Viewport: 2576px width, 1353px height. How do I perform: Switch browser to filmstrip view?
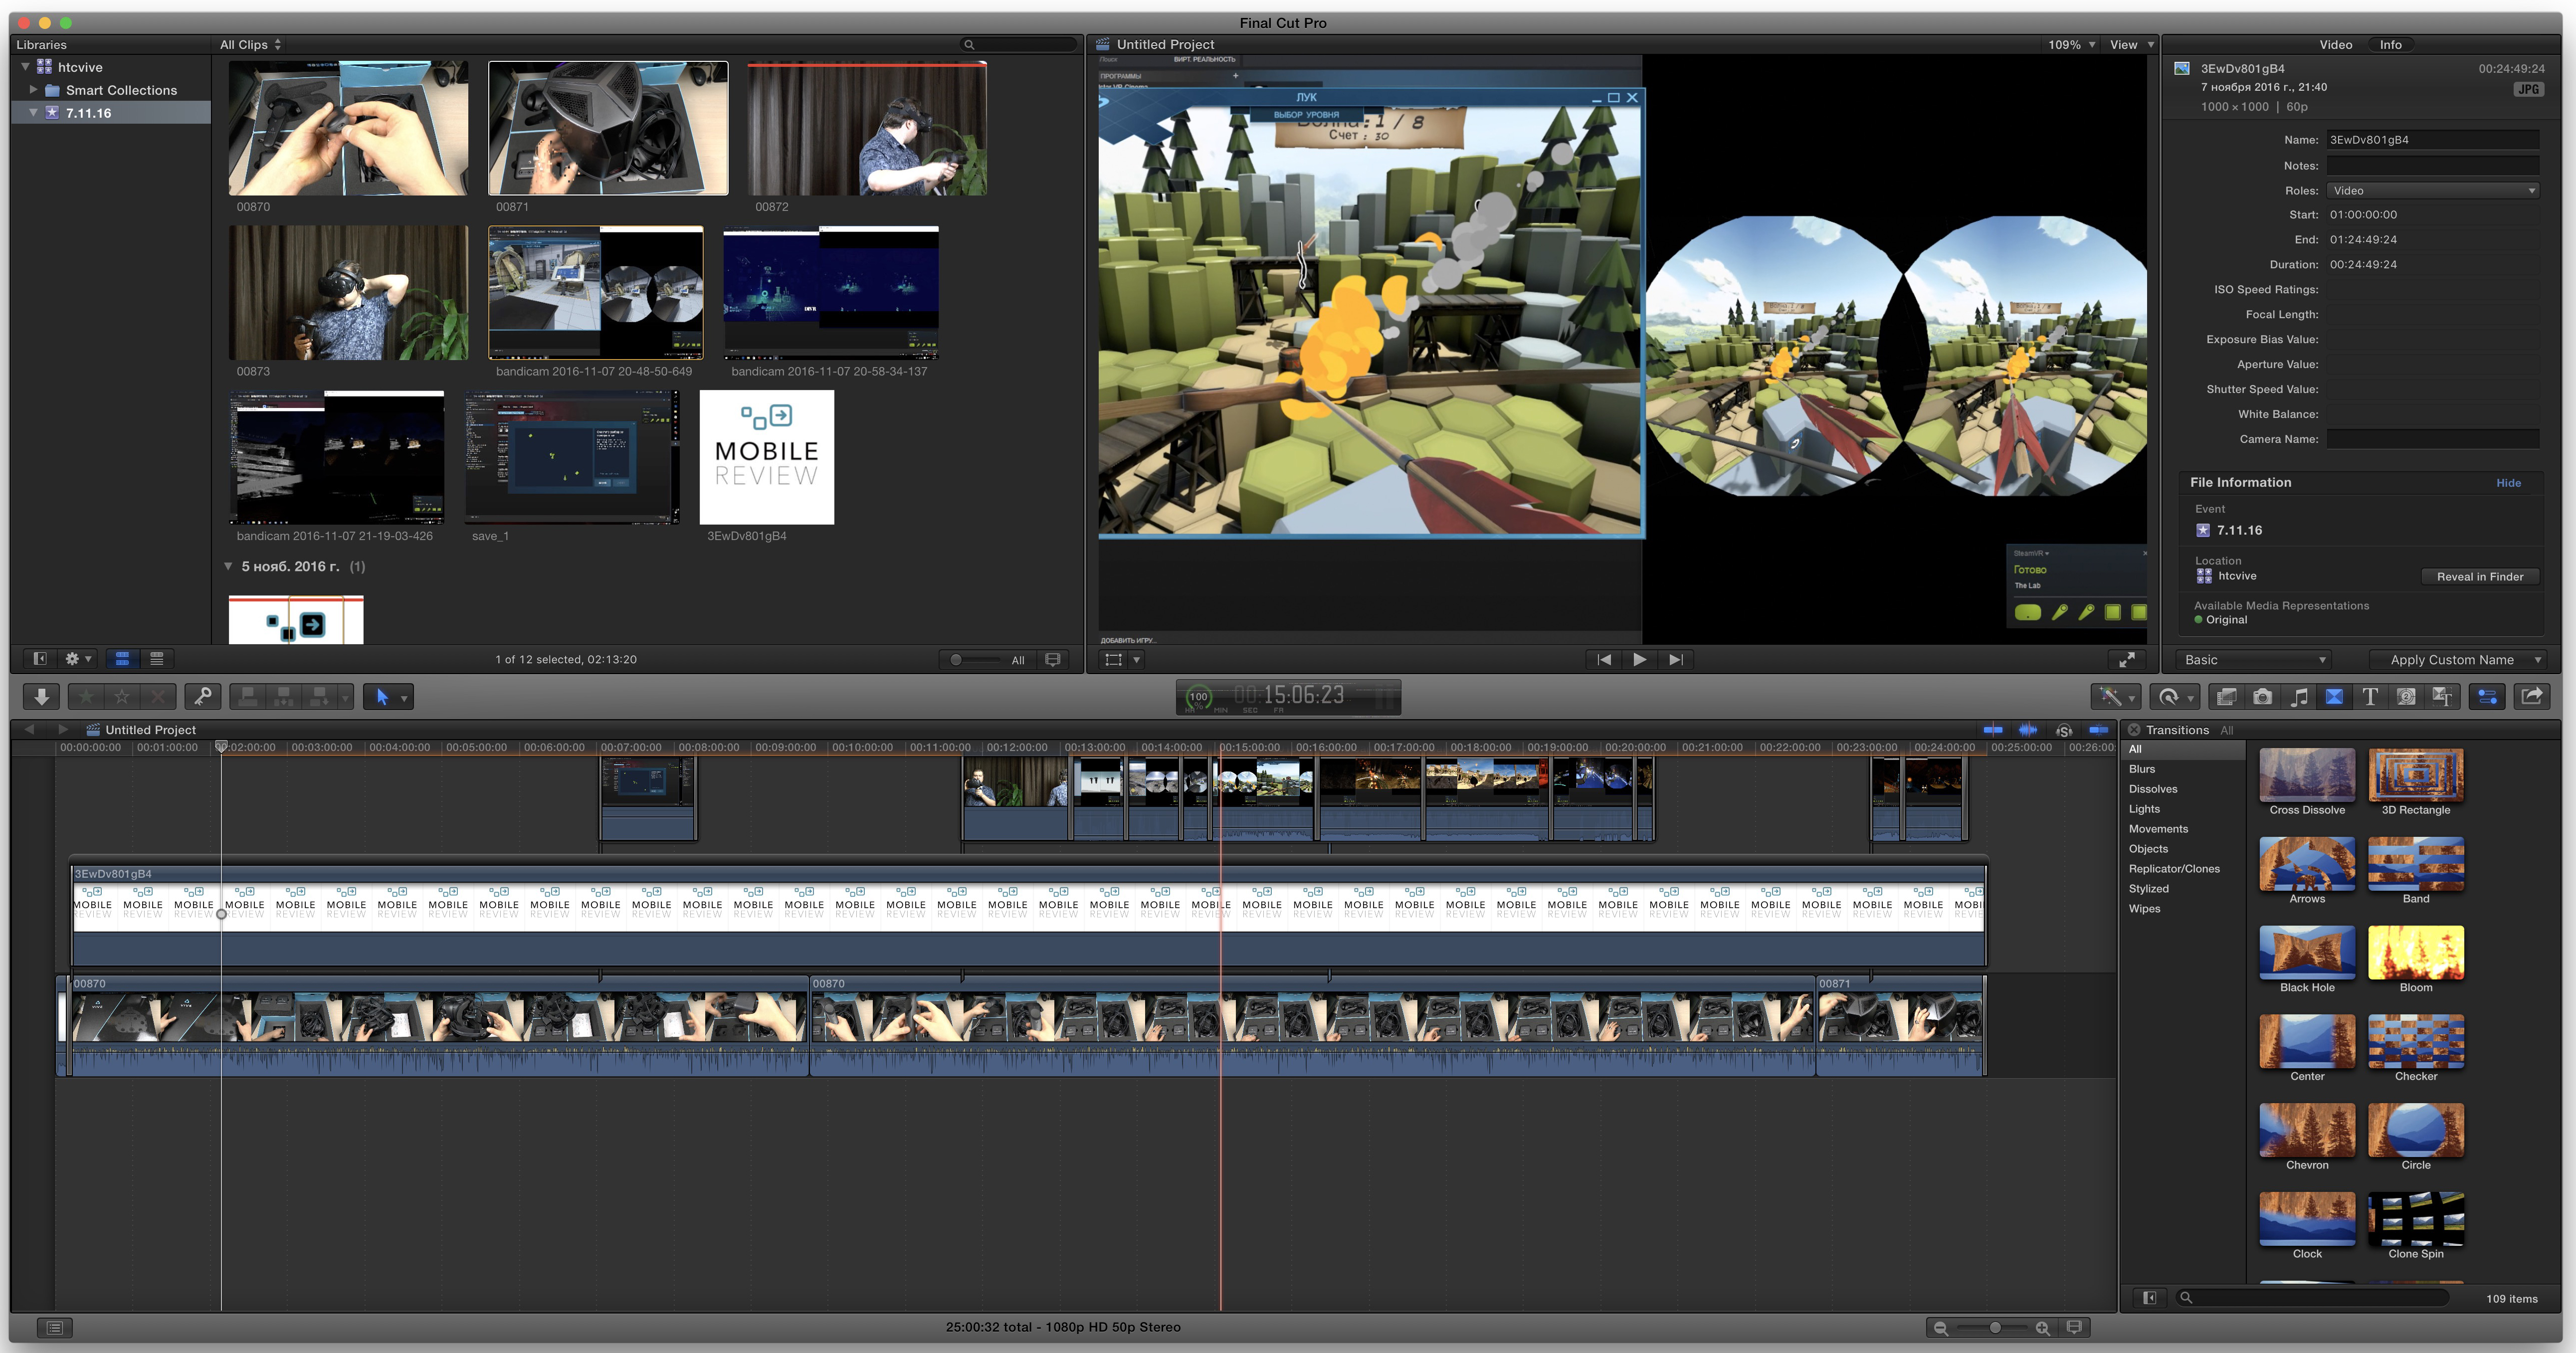(122, 658)
